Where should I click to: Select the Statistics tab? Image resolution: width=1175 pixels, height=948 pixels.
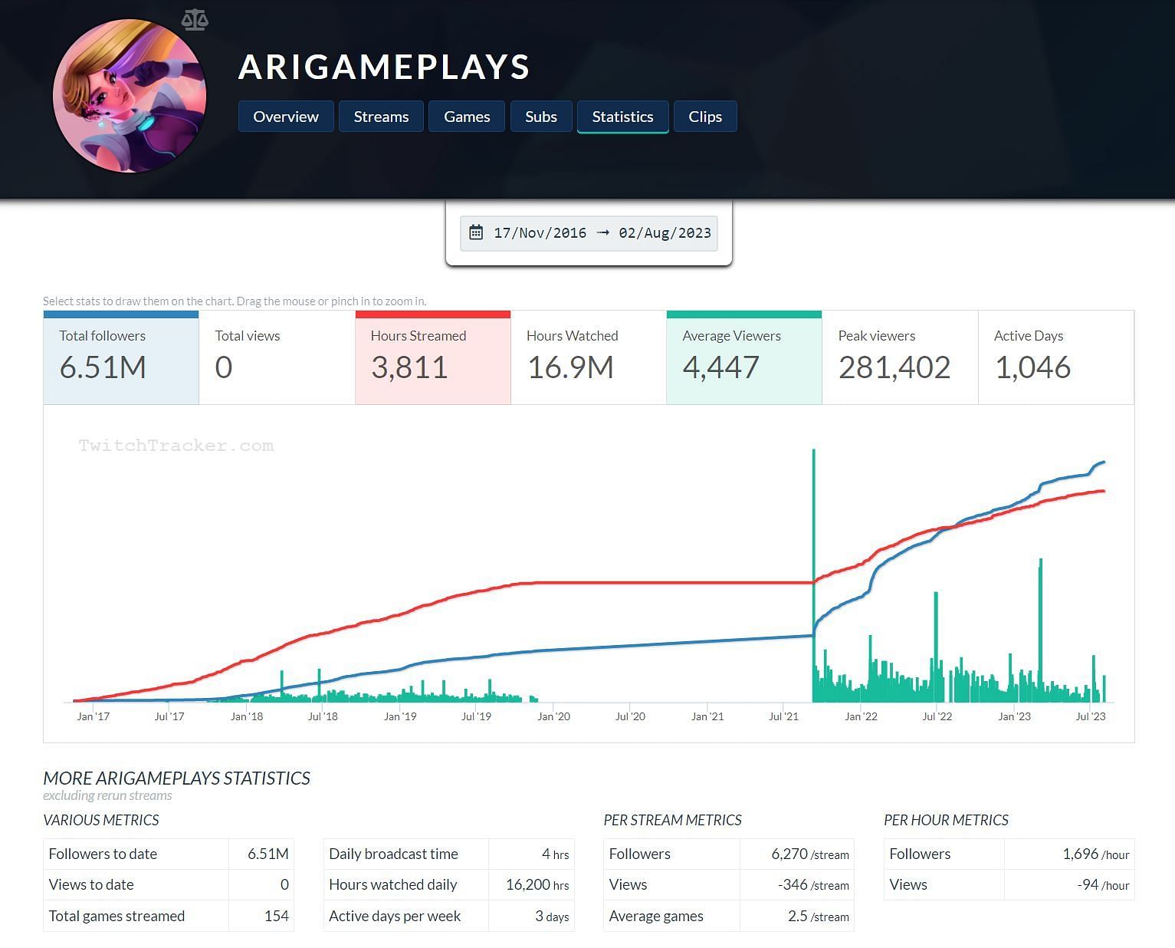pyautogui.click(x=622, y=117)
